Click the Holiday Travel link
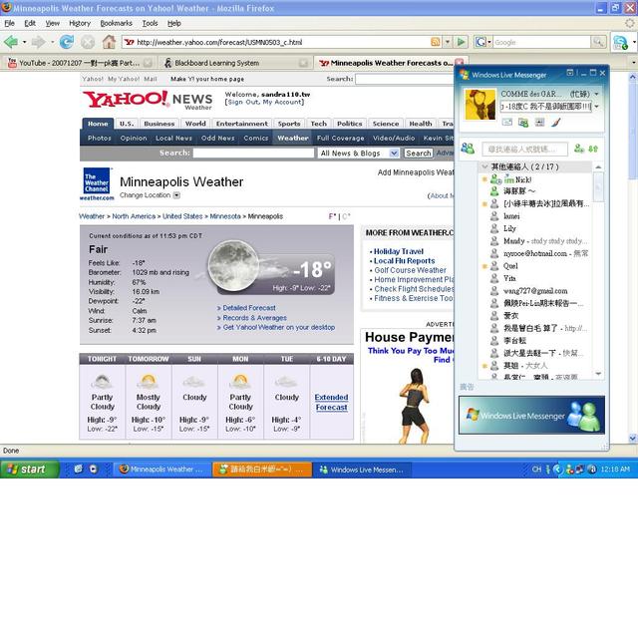Image resolution: width=638 pixels, height=638 pixels. (x=399, y=251)
